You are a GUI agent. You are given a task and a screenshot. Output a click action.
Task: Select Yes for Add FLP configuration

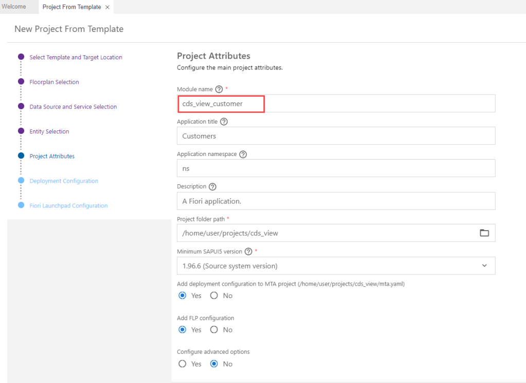(182, 329)
